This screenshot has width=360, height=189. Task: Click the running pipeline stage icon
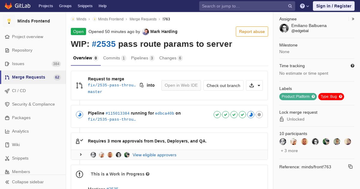(251, 115)
